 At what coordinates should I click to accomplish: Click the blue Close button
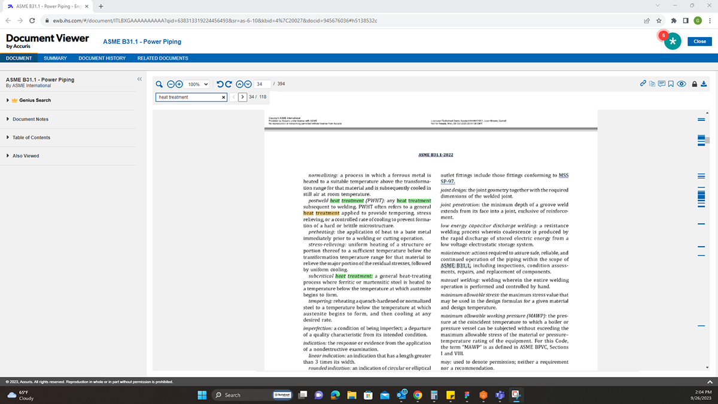pos(700,41)
